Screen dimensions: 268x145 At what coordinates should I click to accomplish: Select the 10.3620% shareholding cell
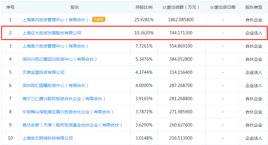click(x=144, y=33)
